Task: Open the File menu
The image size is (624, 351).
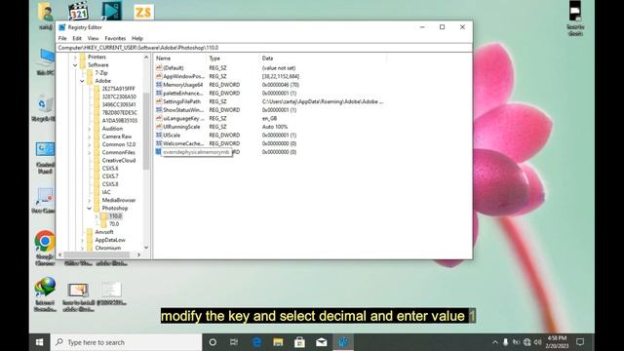Action: 62,39
